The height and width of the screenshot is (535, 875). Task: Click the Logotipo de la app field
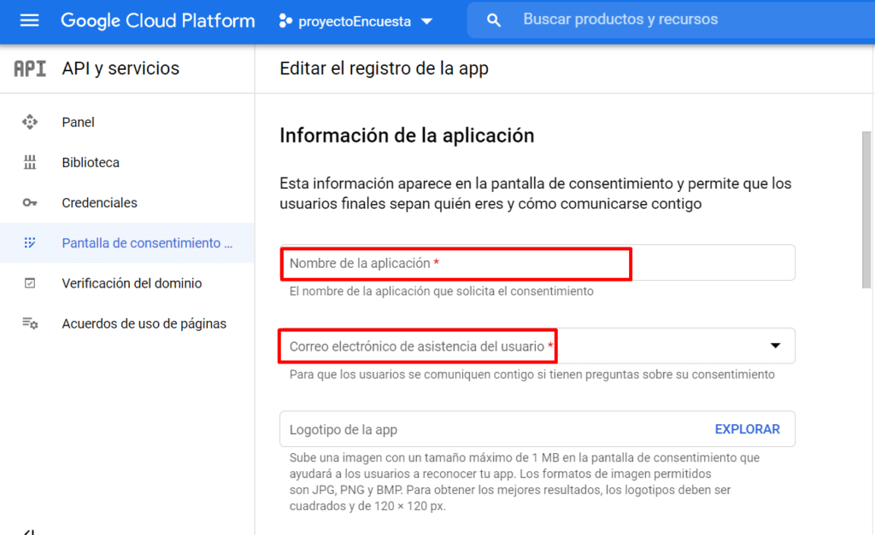click(537, 429)
